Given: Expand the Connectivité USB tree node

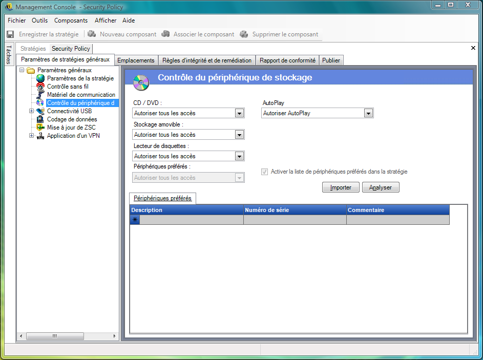Looking at the screenshot, I should click(32, 111).
